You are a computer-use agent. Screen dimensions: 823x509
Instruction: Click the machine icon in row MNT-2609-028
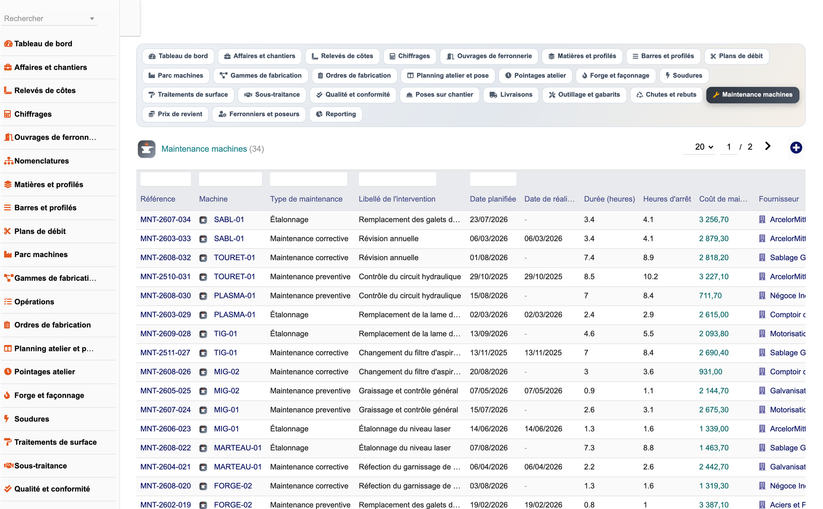click(x=203, y=334)
